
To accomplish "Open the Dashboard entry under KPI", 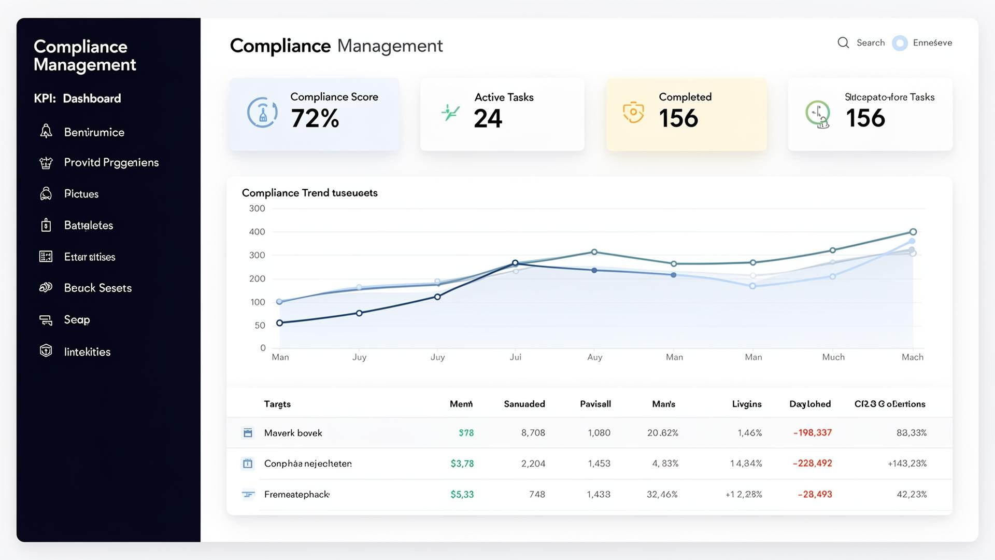I will [92, 99].
